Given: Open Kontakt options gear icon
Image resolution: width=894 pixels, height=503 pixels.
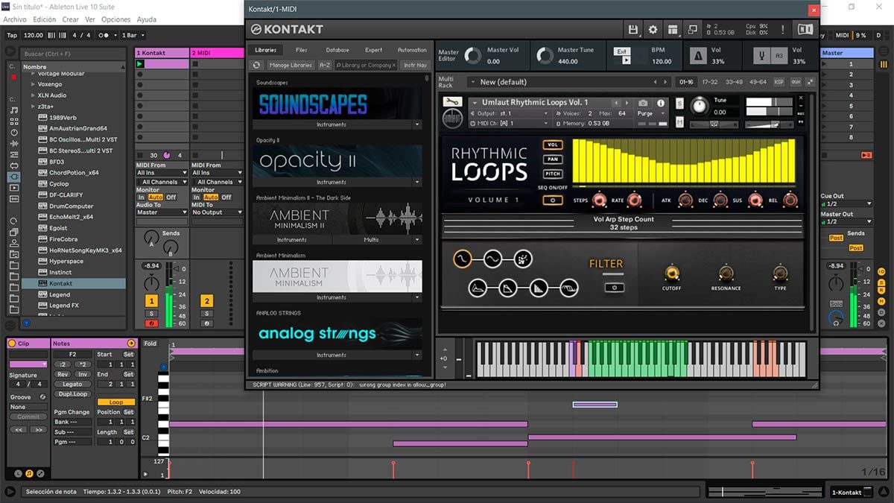Looking at the screenshot, I should (x=653, y=29).
